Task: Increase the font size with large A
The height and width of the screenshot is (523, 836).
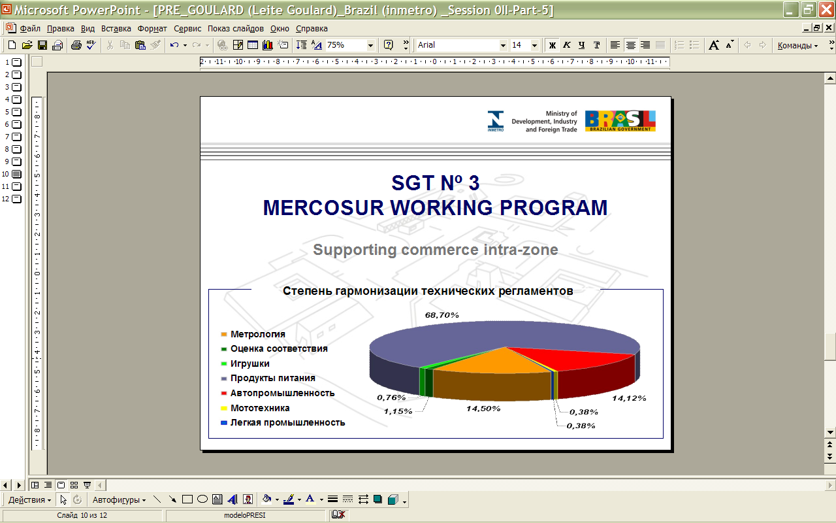Action: click(714, 45)
